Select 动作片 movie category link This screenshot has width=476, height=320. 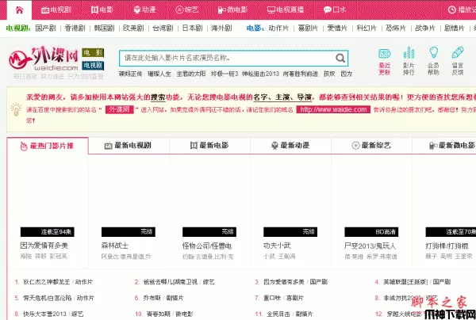click(x=278, y=29)
